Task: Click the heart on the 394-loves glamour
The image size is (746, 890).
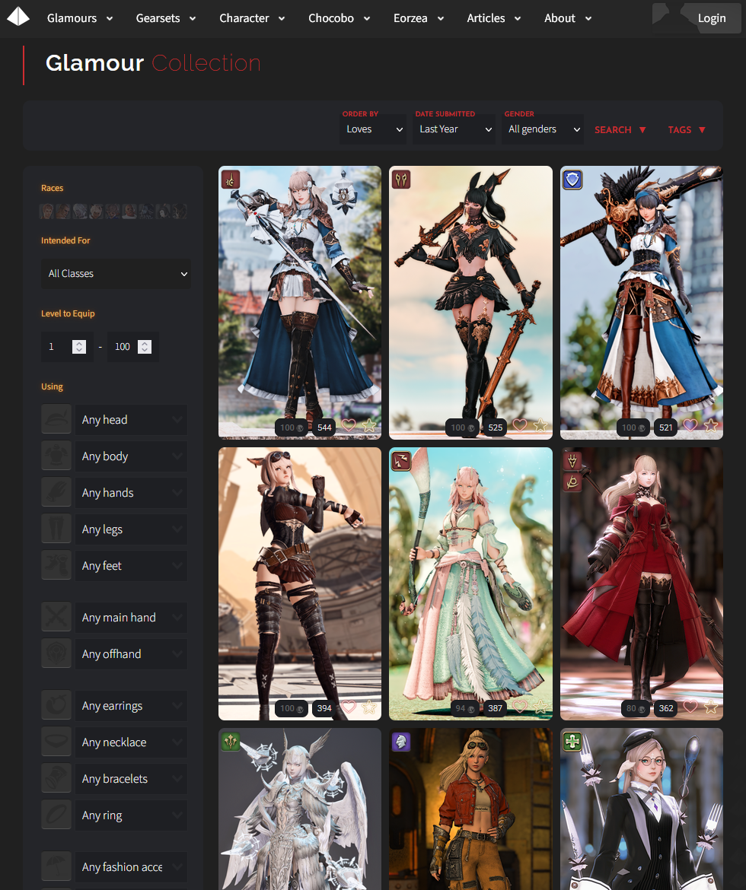Action: [349, 707]
